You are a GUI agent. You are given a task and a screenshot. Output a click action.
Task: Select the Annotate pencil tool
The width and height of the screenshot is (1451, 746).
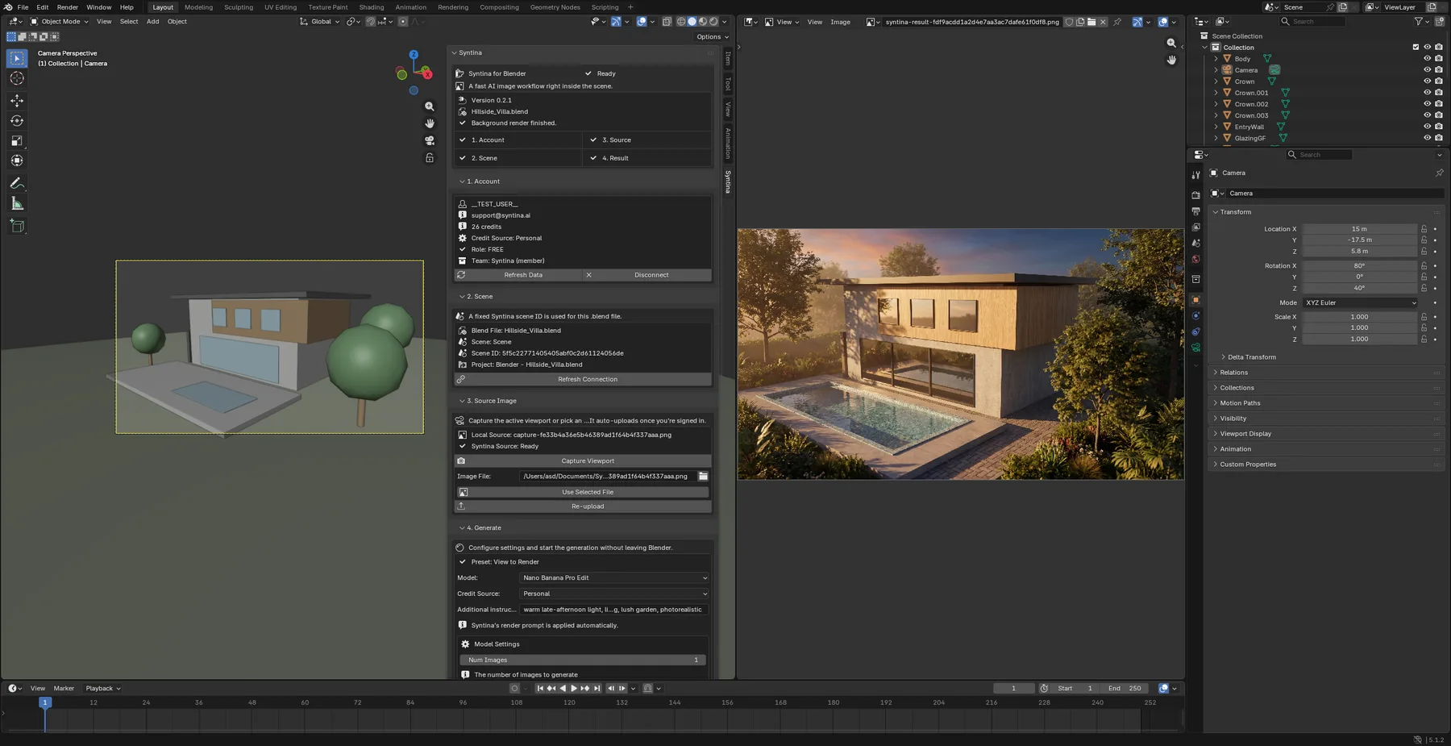[17, 184]
